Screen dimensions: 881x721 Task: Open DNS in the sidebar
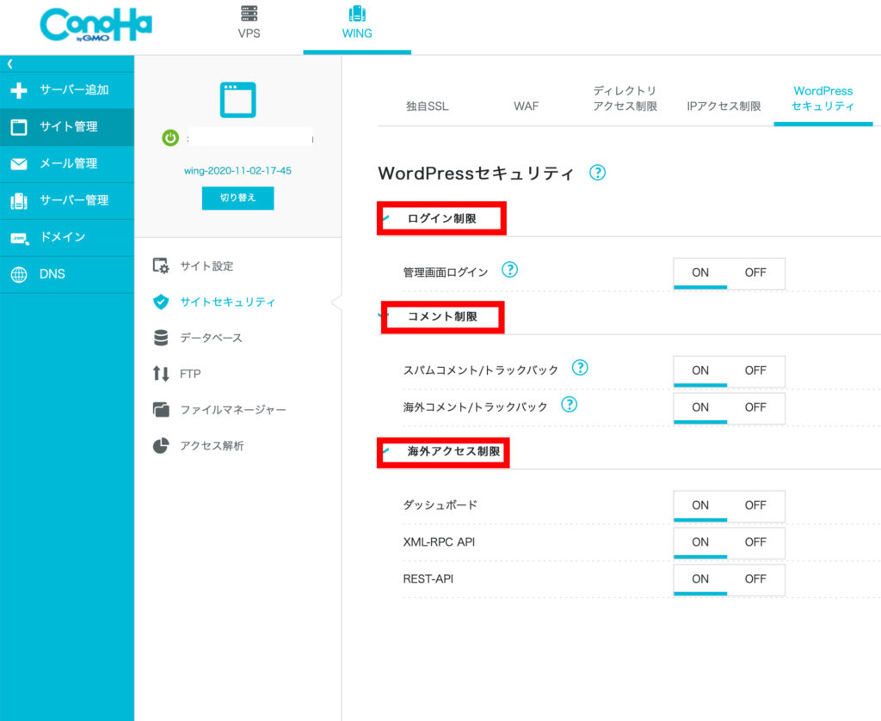(67, 274)
